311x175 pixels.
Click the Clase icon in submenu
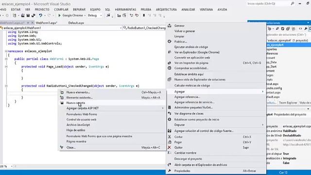click(x=62, y=147)
